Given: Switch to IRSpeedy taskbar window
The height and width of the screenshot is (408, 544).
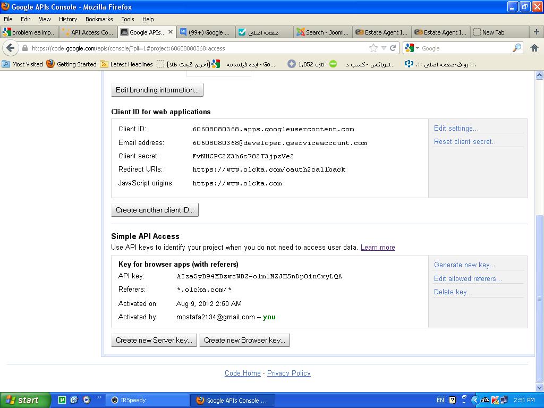Looking at the screenshot, I should click(x=148, y=400).
